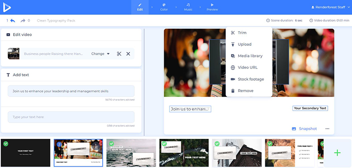The height and width of the screenshot is (168, 352).
Task: Click the Business people video thumbnail
Action: [14, 53]
